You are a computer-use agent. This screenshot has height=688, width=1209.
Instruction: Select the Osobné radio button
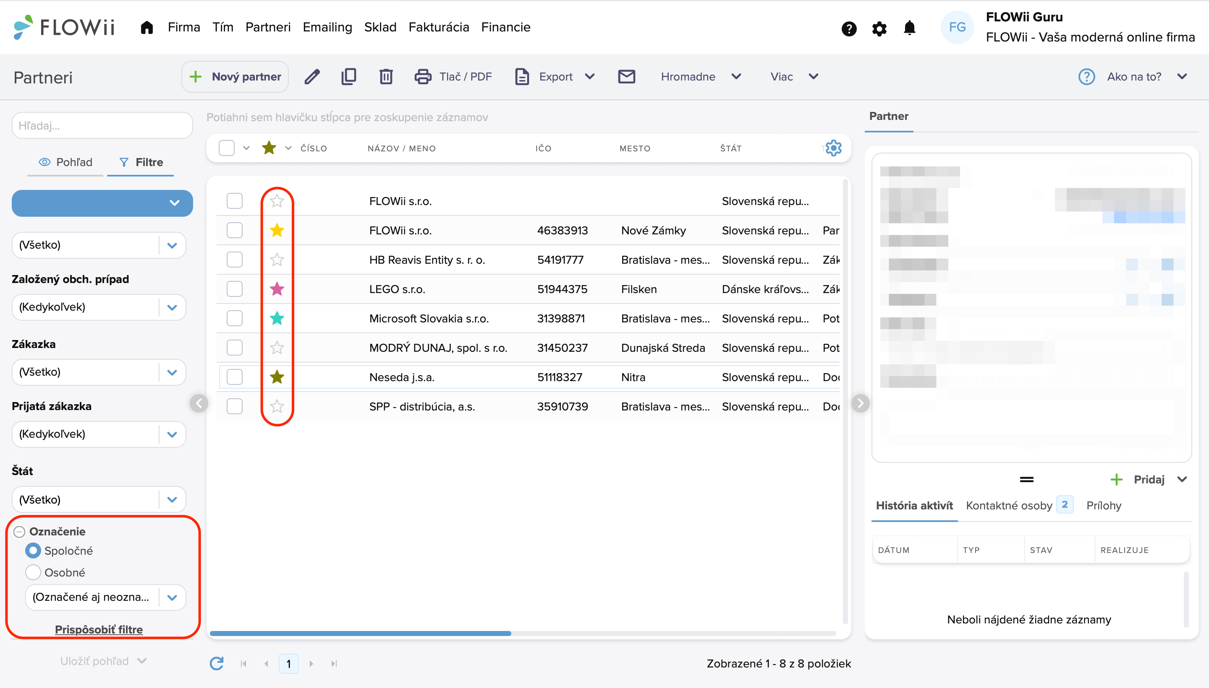tap(33, 572)
